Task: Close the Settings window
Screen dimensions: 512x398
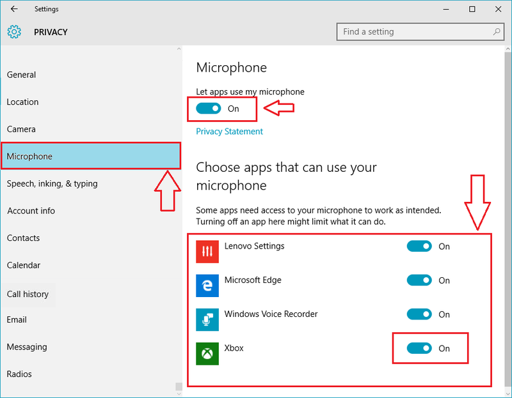Action: (499, 9)
